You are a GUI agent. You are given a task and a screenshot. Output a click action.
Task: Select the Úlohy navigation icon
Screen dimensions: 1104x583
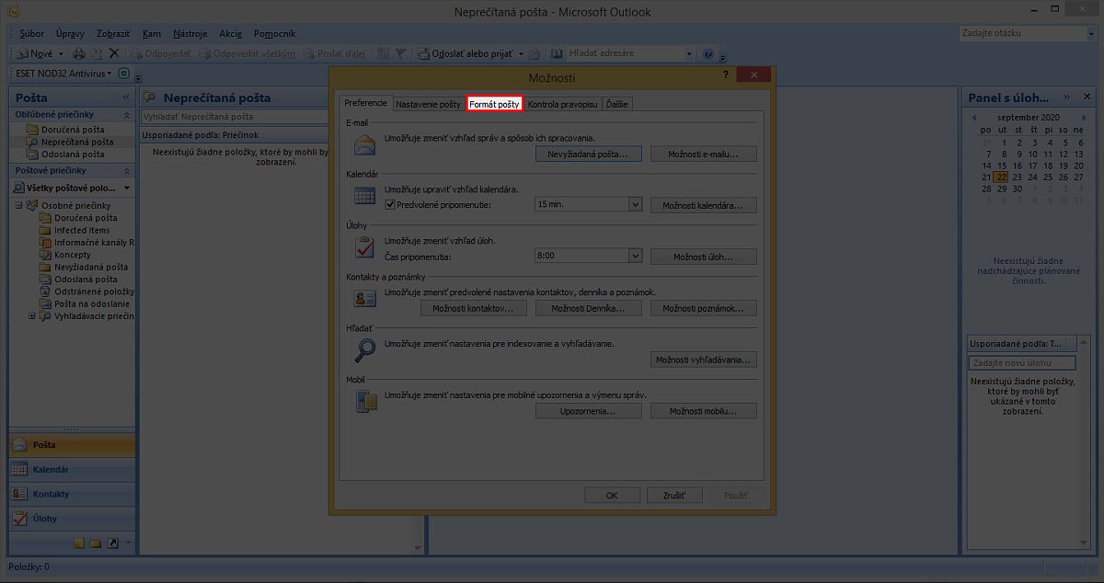(19, 519)
